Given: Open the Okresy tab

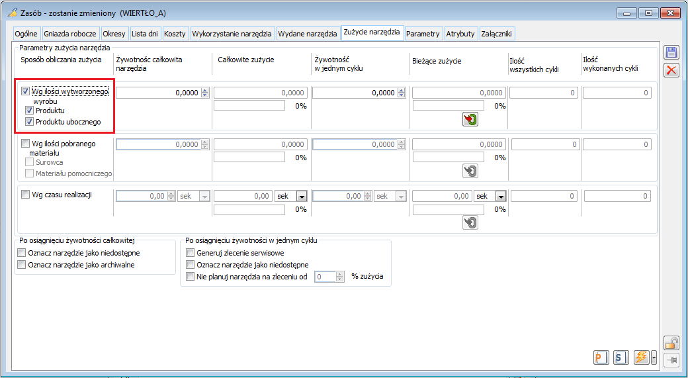Looking at the screenshot, I should [x=114, y=34].
